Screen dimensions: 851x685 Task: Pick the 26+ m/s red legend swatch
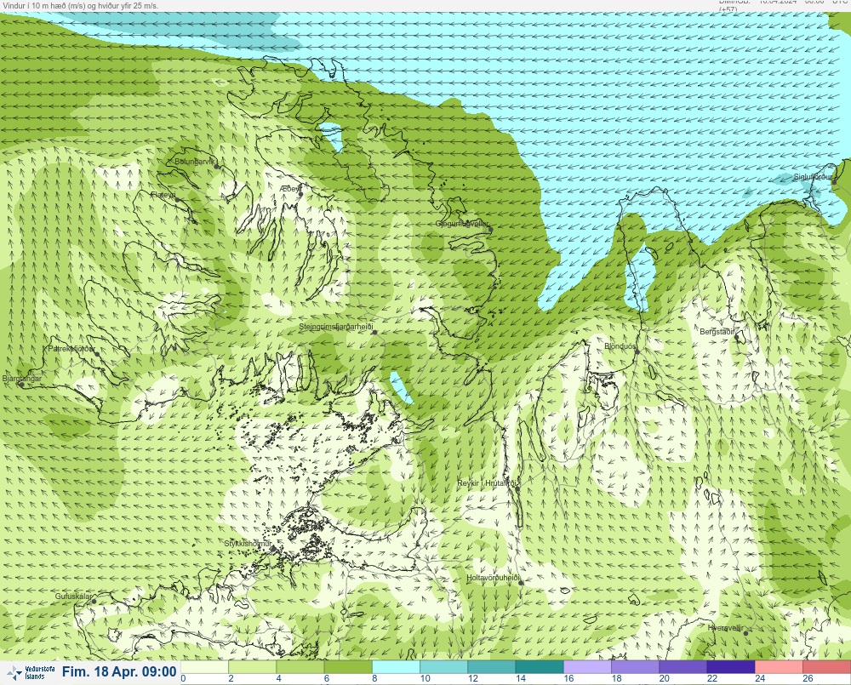pyautogui.click(x=826, y=666)
